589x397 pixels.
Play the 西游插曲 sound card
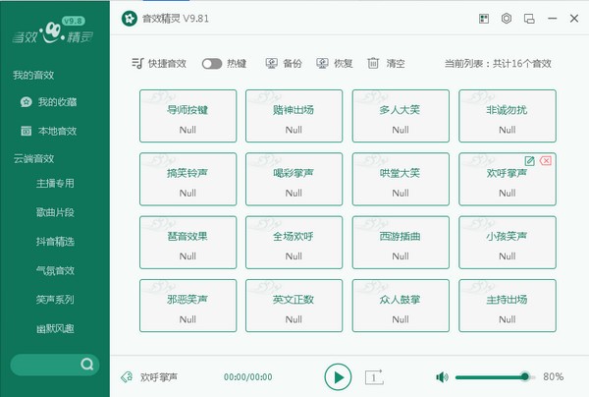coord(401,243)
